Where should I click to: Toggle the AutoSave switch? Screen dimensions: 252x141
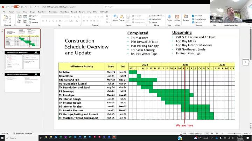[16, 7]
